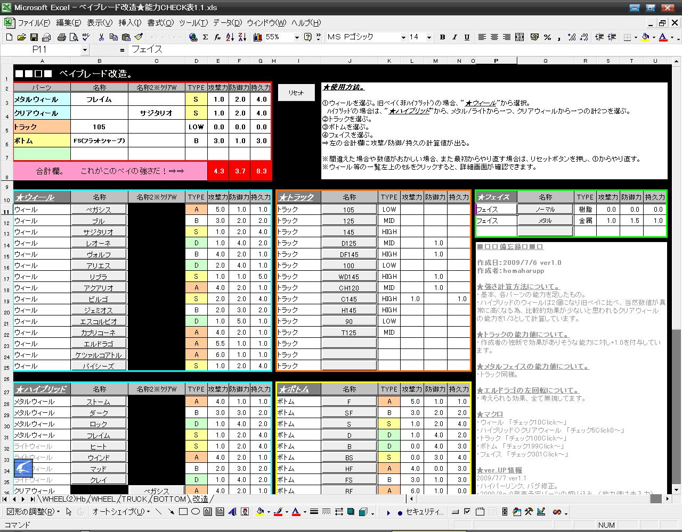Copy the selected cells
The width and height of the screenshot is (682, 532).
tap(113, 37)
